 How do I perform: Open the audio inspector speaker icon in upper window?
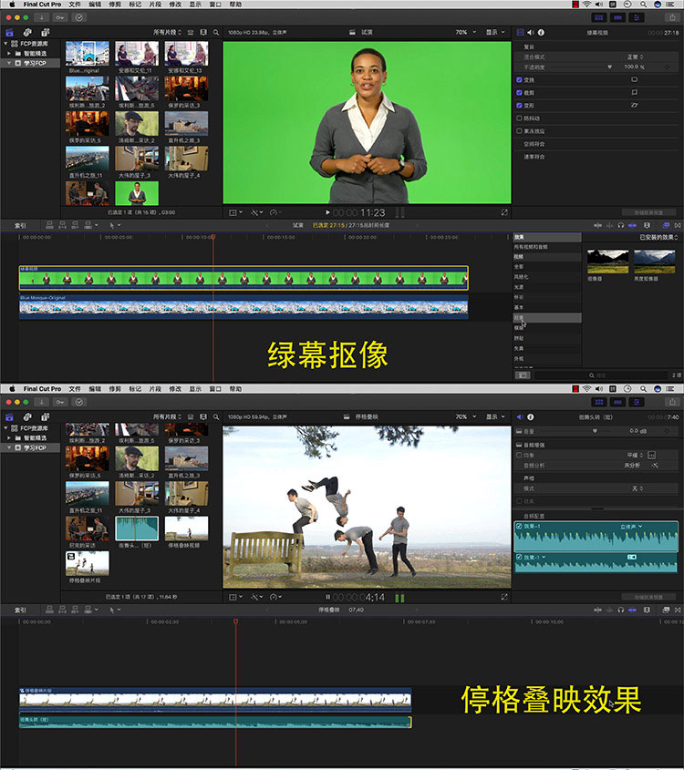[x=530, y=33]
